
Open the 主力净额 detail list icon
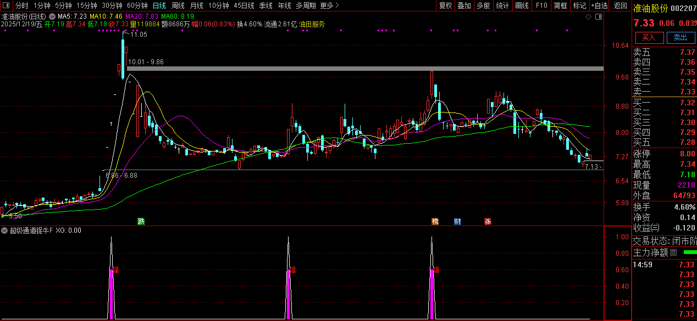[673, 253]
